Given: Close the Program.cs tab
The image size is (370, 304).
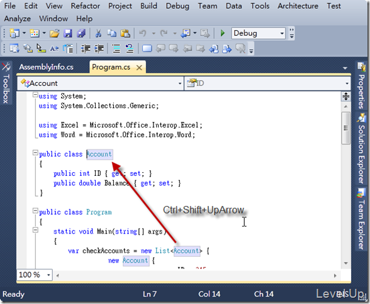Looking at the screenshot, I should click(x=139, y=68).
